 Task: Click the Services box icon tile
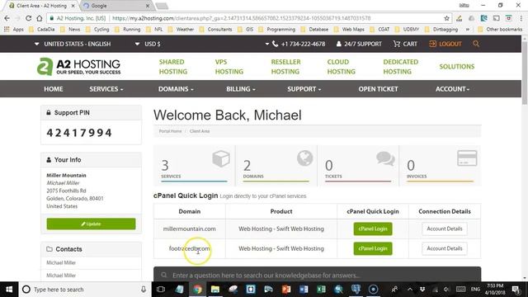195,165
